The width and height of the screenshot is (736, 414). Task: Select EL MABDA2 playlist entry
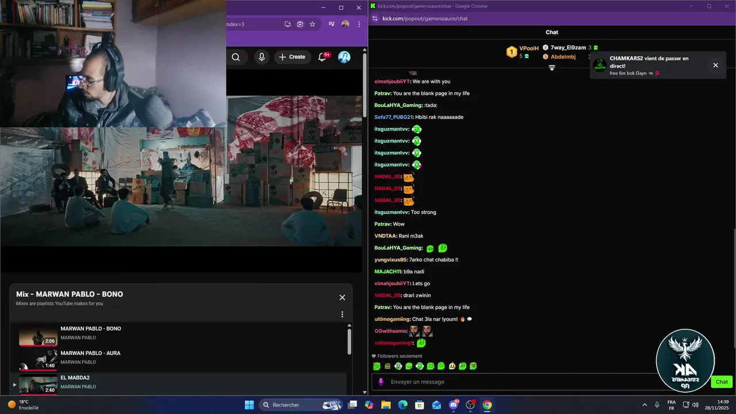[x=178, y=383]
